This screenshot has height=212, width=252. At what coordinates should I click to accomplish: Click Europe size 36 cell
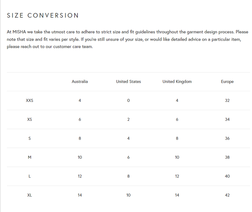[227, 138]
